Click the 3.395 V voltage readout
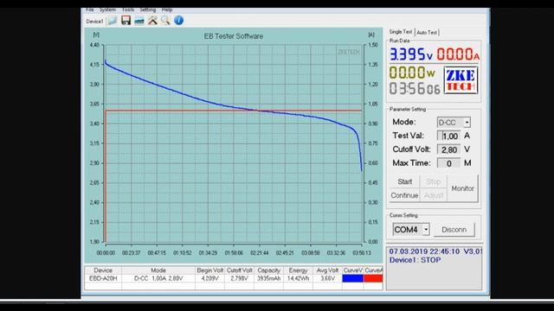 [x=411, y=54]
